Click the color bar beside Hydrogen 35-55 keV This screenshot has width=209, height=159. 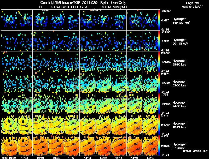159,83
